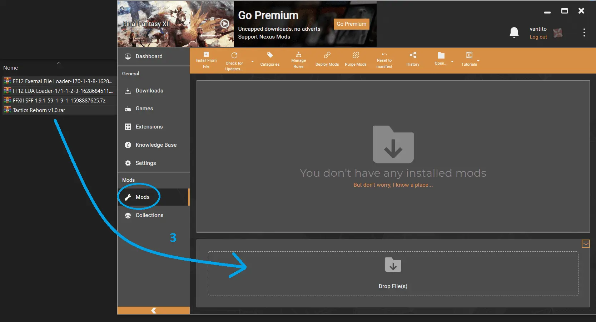596x322 pixels.
Task: Click Purge Mods
Action: click(356, 60)
